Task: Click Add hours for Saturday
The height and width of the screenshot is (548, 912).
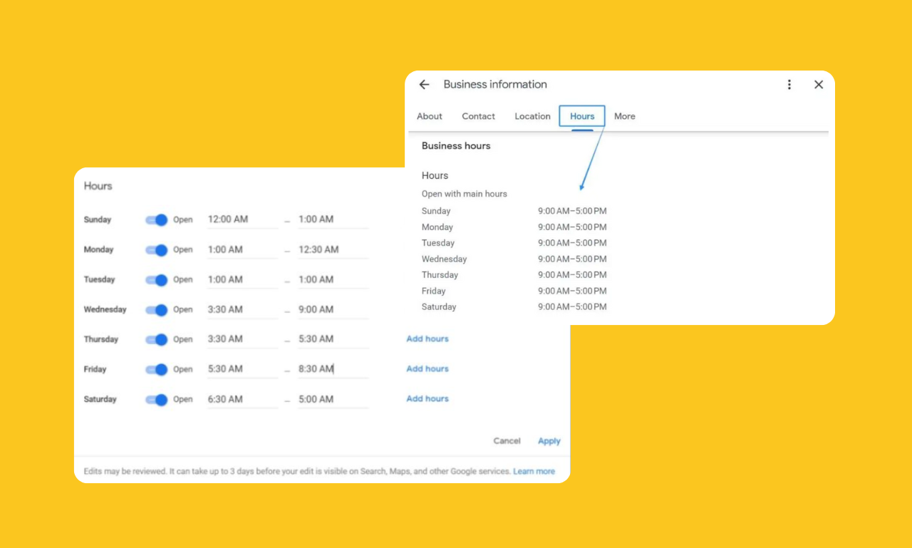Action: coord(427,399)
